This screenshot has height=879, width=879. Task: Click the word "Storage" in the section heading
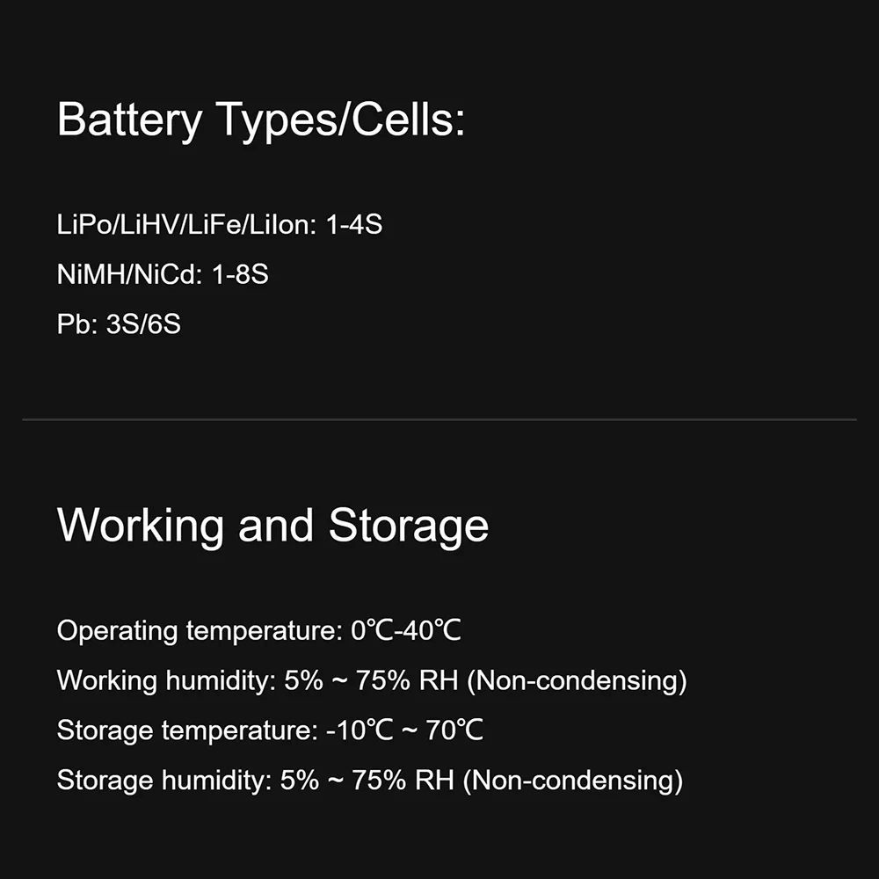[409, 525]
